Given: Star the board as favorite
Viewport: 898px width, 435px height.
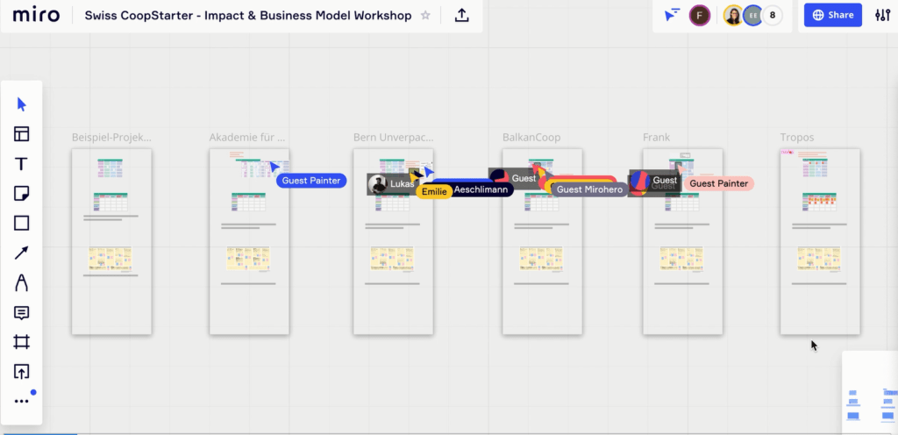Looking at the screenshot, I should (426, 16).
